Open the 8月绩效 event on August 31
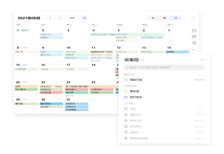 click(x=77, y=104)
